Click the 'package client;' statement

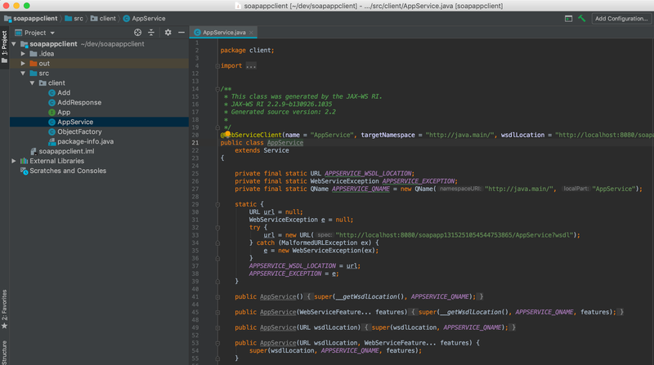[x=247, y=51]
